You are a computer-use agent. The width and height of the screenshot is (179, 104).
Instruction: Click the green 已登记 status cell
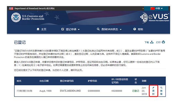135,91
